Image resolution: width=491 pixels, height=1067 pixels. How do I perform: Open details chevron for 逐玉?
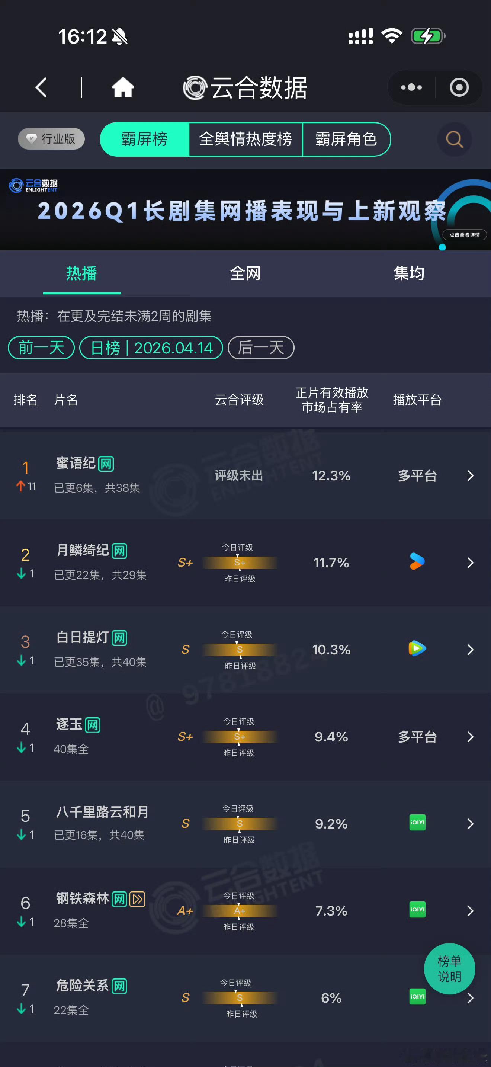(470, 737)
